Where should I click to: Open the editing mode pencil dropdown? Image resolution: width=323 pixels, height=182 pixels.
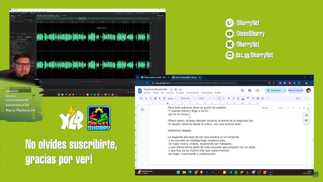[299, 98]
